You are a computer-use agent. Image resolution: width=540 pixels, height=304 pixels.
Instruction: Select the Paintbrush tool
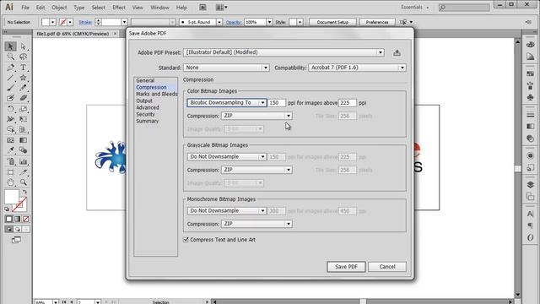pyautogui.click(x=10, y=88)
